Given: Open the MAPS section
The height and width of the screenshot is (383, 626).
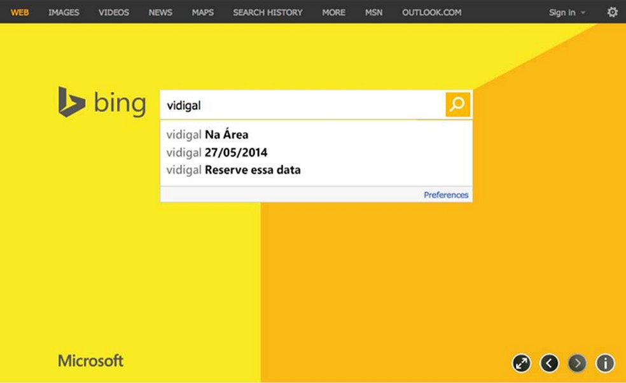Looking at the screenshot, I should 203,12.
